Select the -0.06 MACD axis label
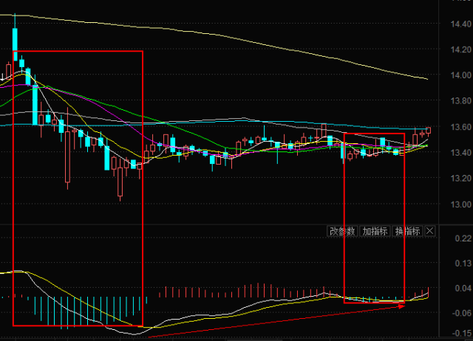473x341 pixels. [x=462, y=313]
